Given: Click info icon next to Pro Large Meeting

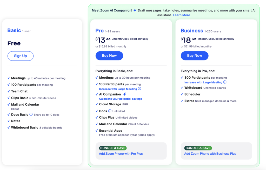Looking at the screenshot, I should coord(139,89).
